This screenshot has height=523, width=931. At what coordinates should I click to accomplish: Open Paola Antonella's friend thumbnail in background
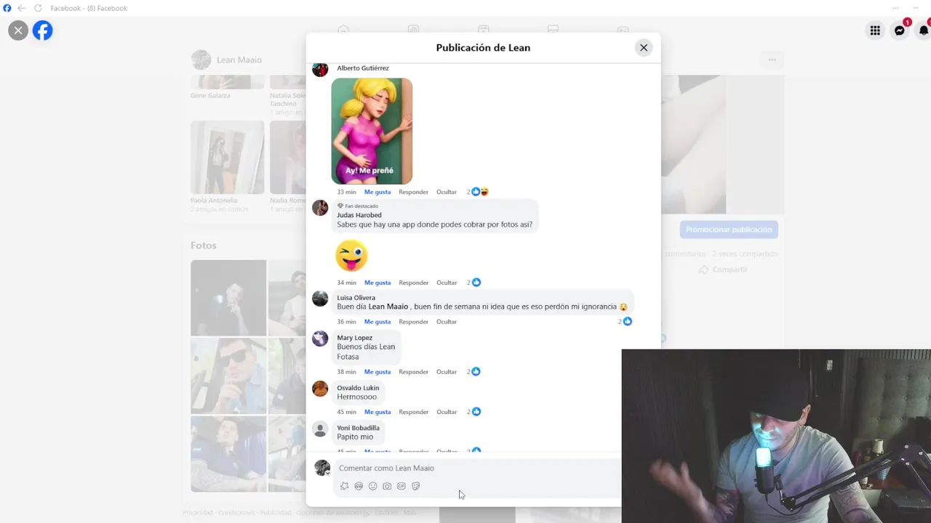pos(228,158)
